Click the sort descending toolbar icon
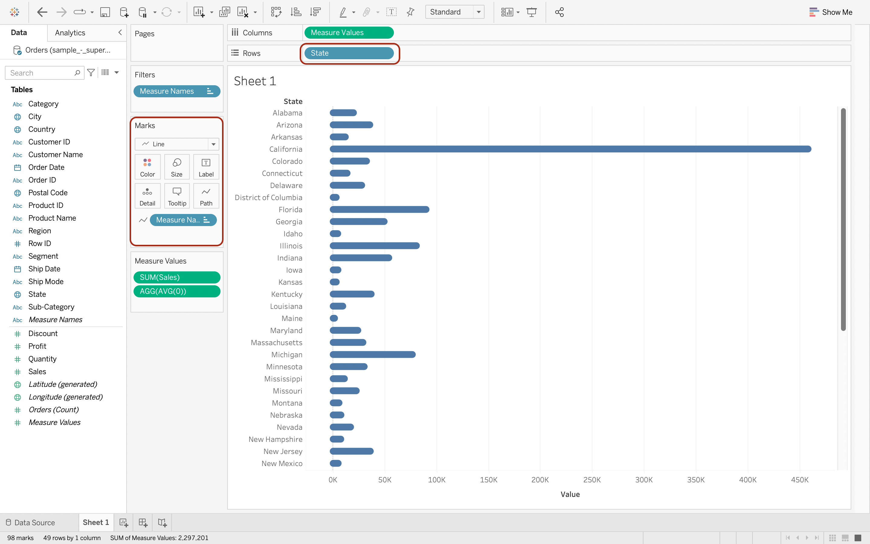Image resolution: width=870 pixels, height=544 pixels. tap(315, 12)
